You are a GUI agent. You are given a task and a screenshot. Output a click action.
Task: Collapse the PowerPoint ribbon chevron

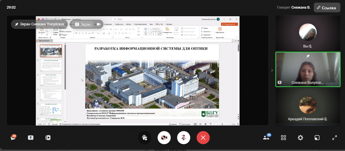pos(237,37)
